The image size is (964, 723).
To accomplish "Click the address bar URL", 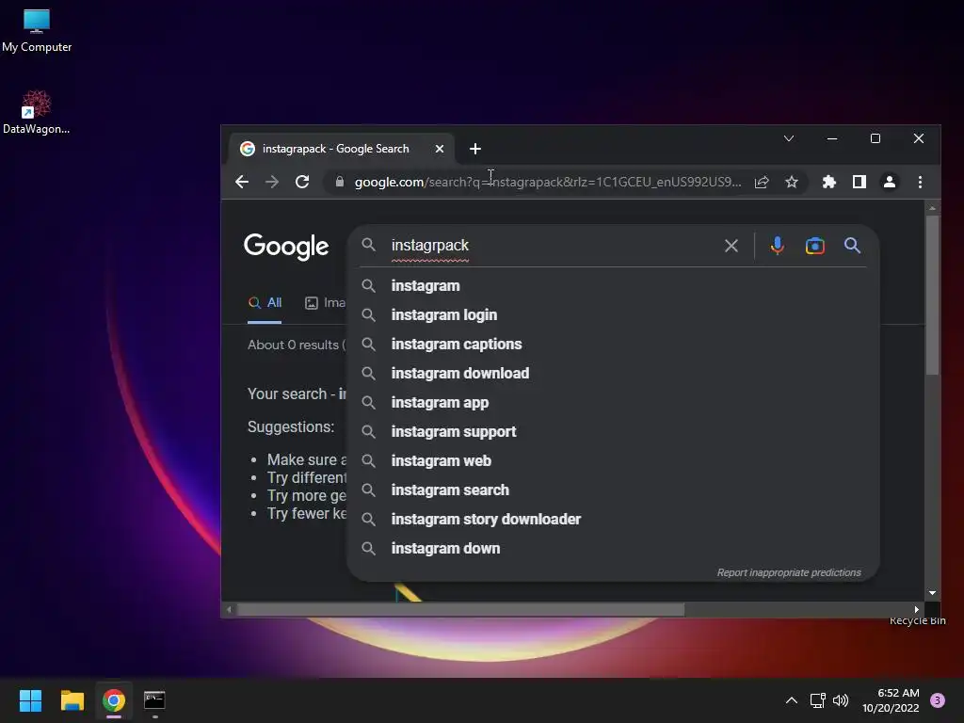I will [547, 182].
